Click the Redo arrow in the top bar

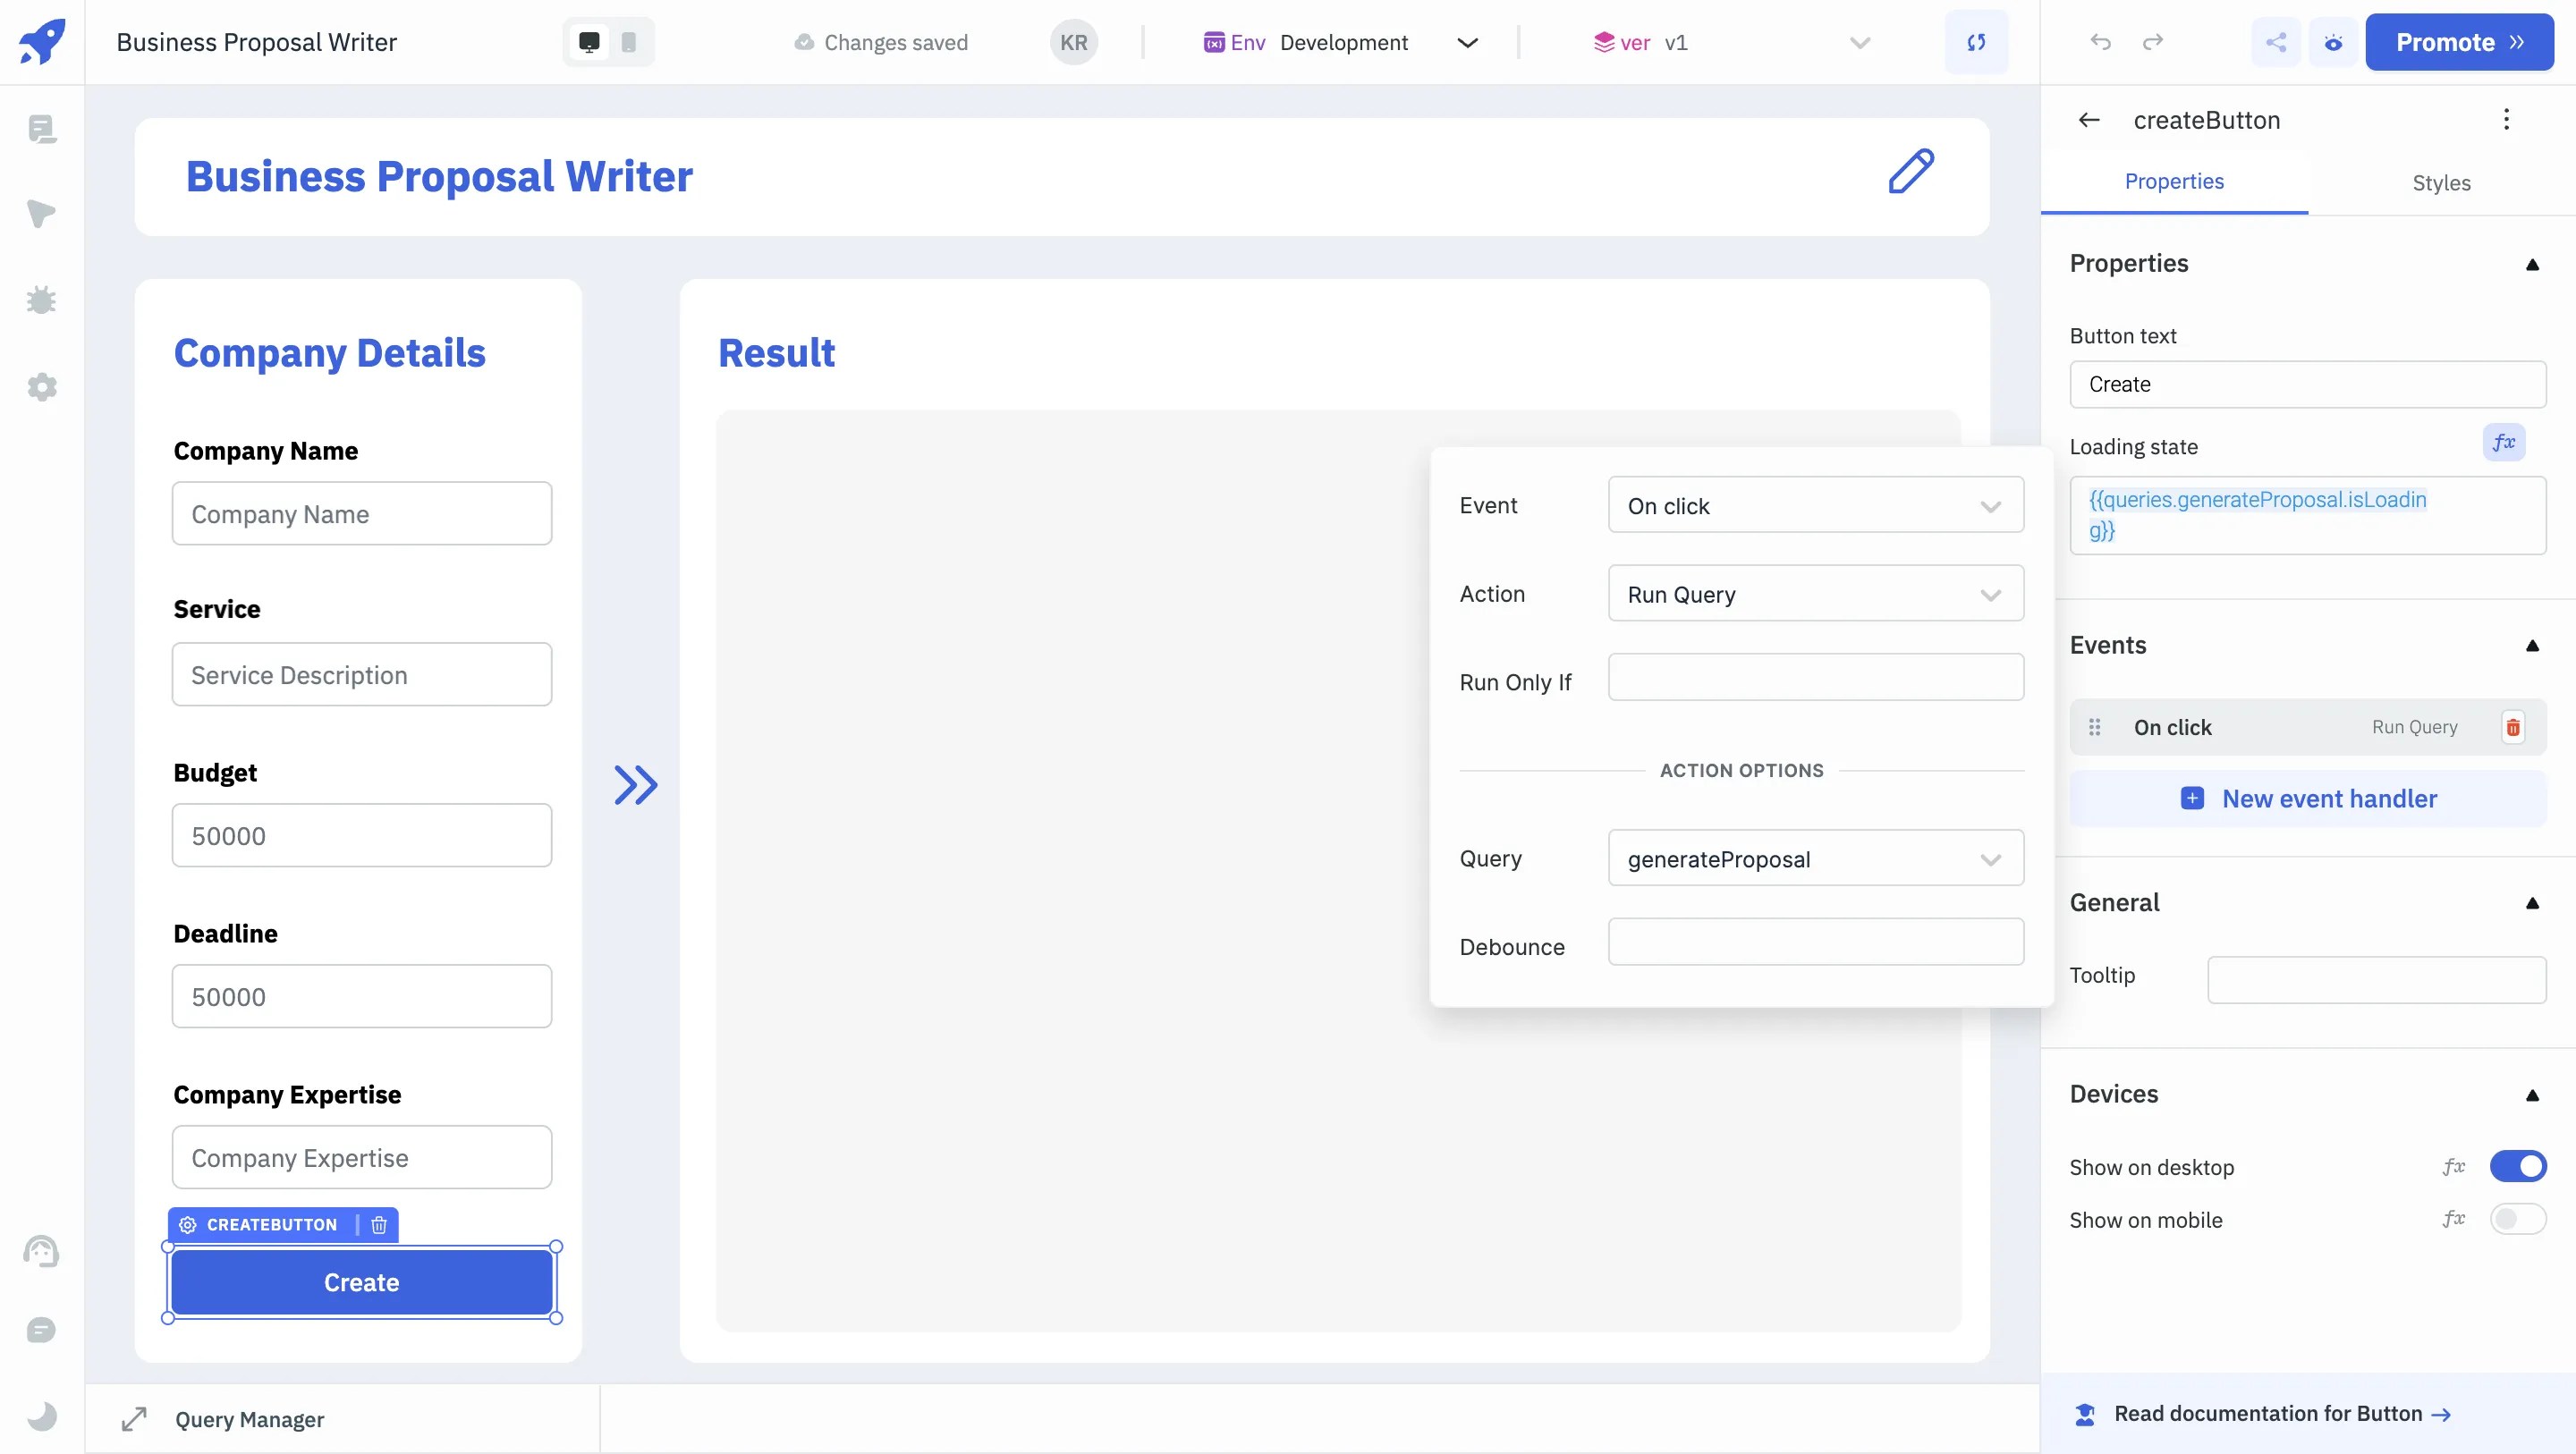coord(2153,42)
